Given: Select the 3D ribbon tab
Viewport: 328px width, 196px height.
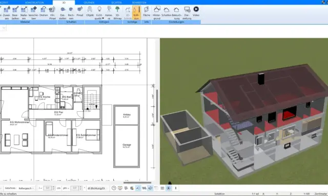Looking at the screenshot, I should [x=64, y=3].
